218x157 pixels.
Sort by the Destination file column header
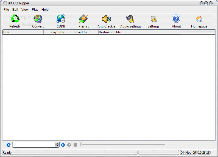[x=139, y=32]
